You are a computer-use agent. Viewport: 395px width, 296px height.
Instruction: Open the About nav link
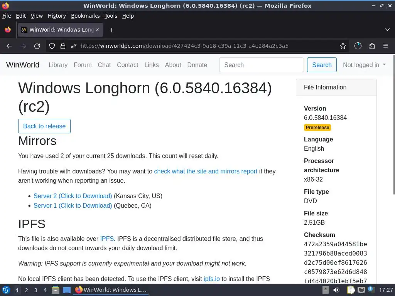(x=173, y=65)
